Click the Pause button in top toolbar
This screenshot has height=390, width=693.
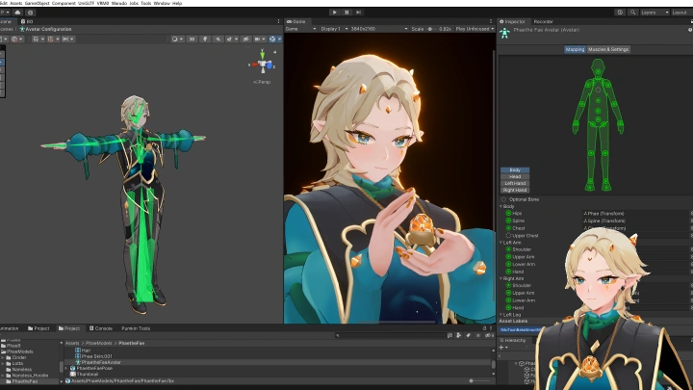point(346,13)
